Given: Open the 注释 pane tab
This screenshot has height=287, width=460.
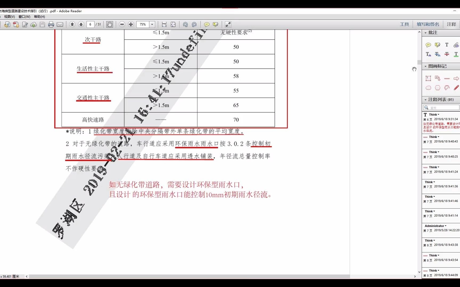Looking at the screenshot, I should click(451, 24).
